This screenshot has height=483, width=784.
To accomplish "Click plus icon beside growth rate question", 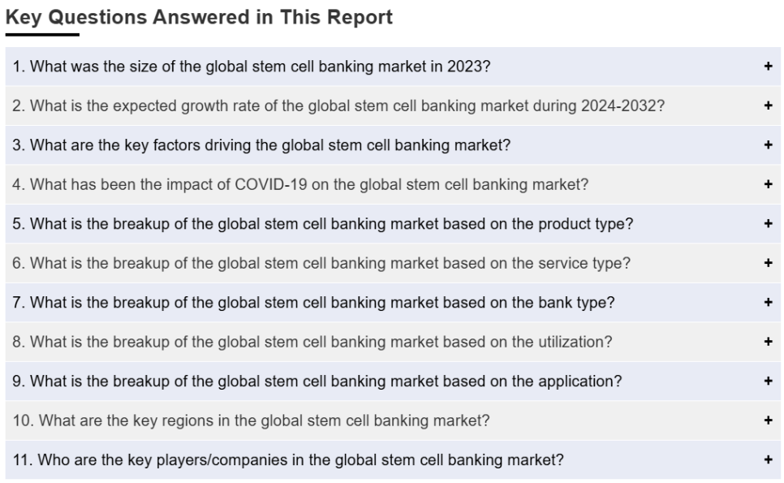I will tap(768, 106).
